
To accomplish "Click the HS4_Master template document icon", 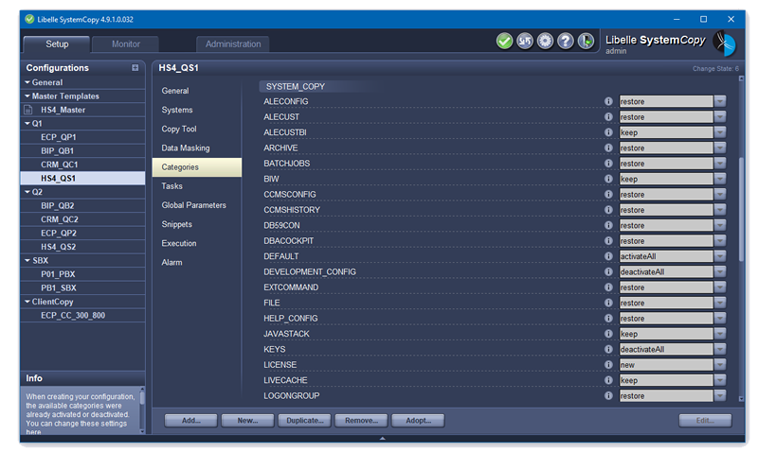I will [28, 110].
